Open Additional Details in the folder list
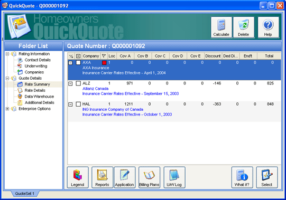This screenshot has height=200, width=286. (x=40, y=102)
